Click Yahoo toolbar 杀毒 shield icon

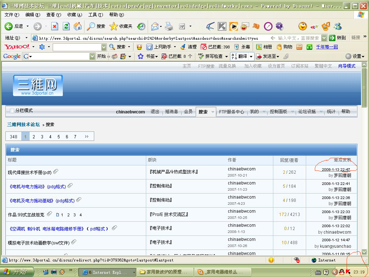coord(236,47)
